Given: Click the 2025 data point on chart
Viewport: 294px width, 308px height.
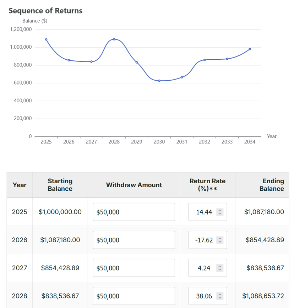Looking at the screenshot, I should tap(46, 39).
